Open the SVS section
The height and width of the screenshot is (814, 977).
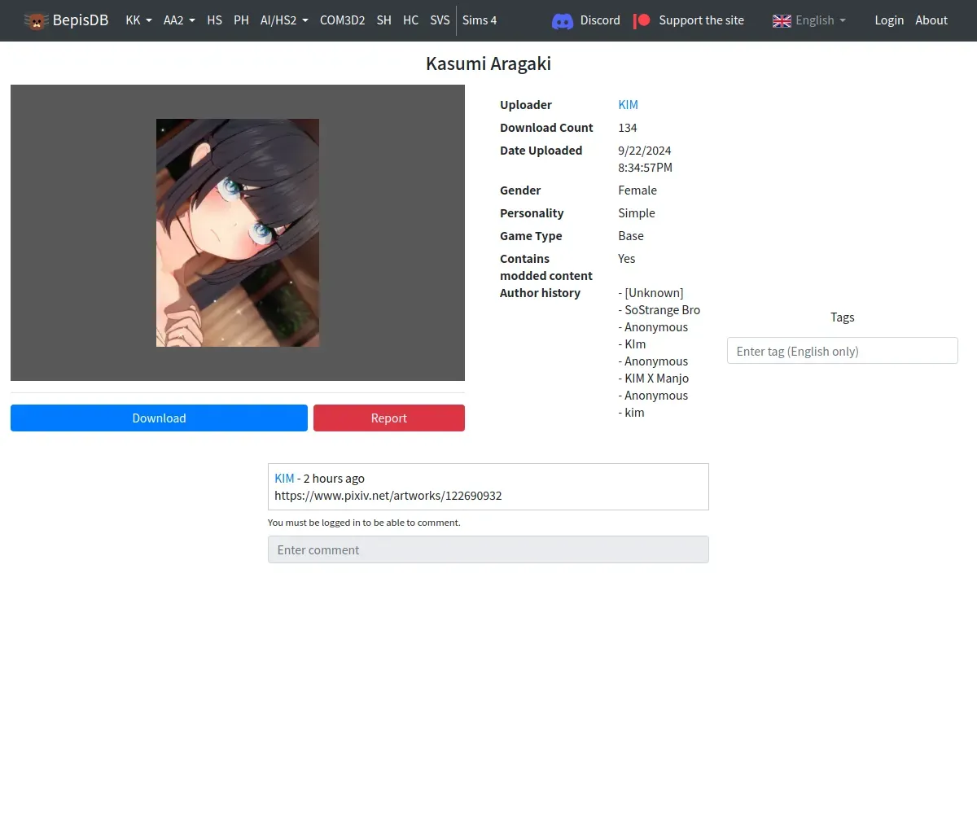tap(440, 20)
